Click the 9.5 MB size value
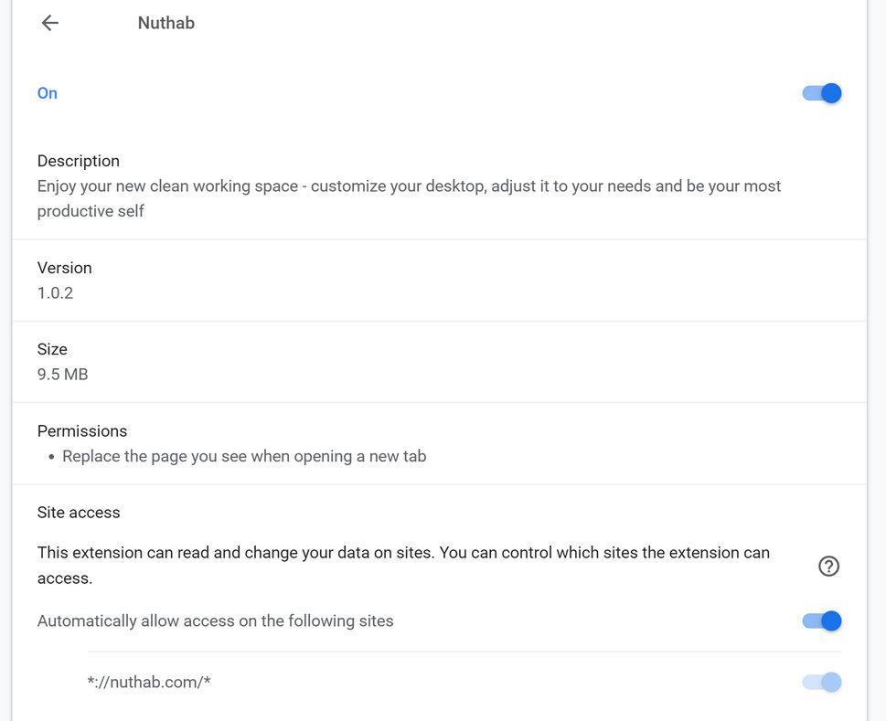The width and height of the screenshot is (886, 721). (62, 375)
